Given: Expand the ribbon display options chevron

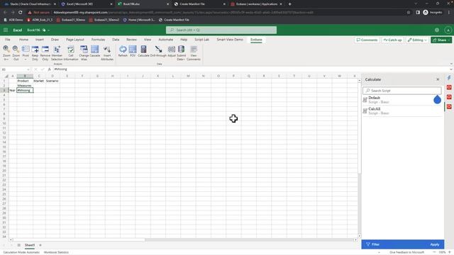Looking at the screenshot, I should point(451,64).
